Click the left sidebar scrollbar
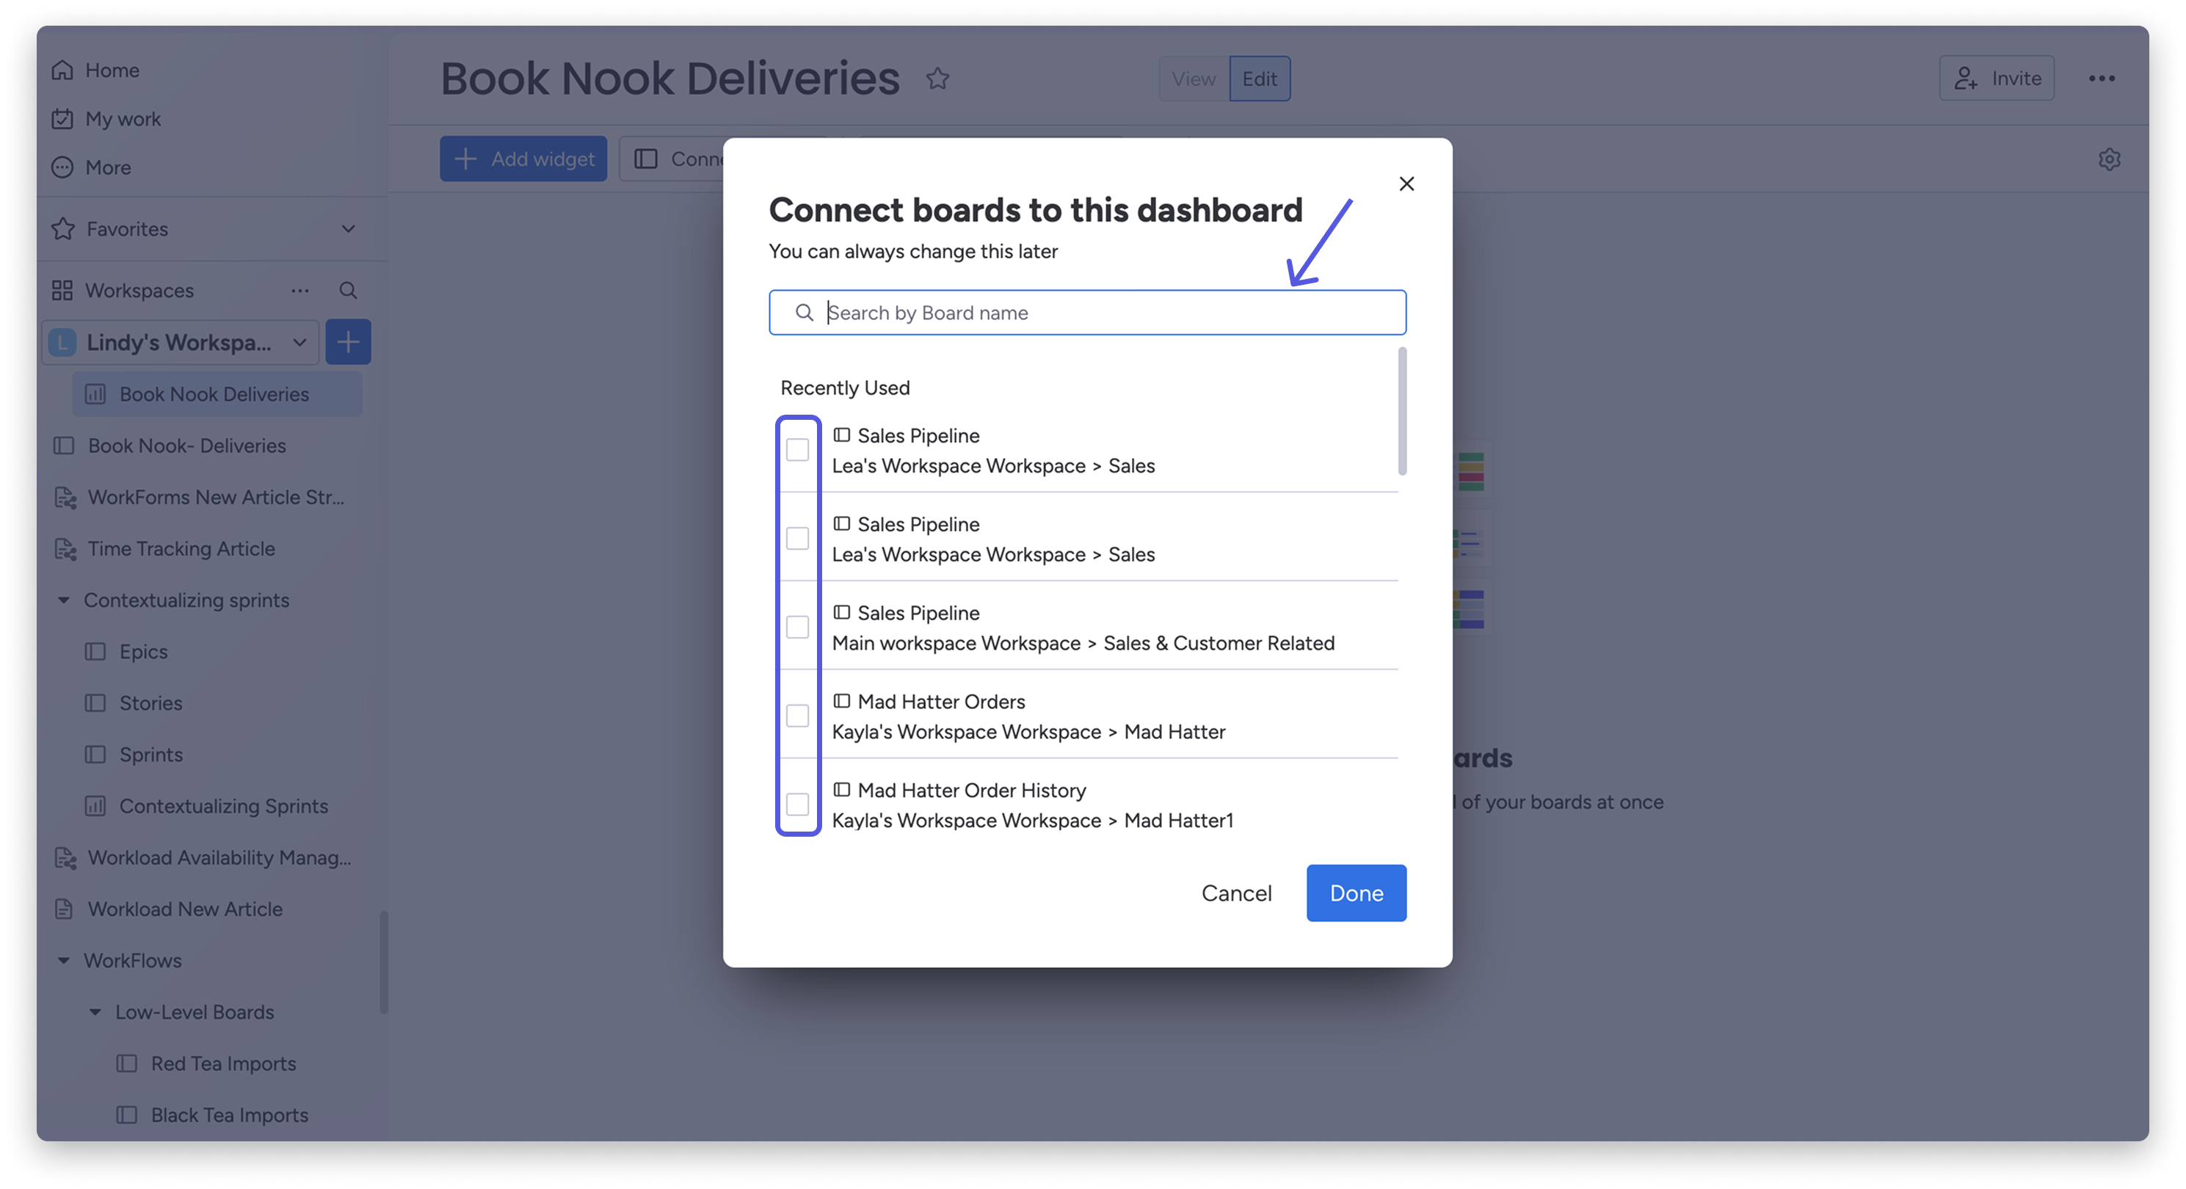This screenshot has width=2186, height=1189. click(384, 961)
